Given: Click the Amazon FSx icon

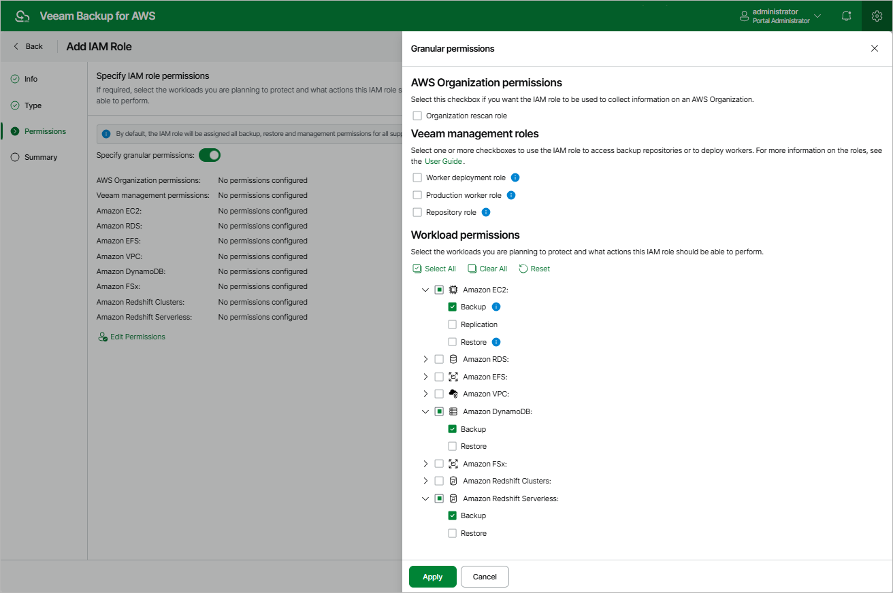Looking at the screenshot, I should 453,464.
